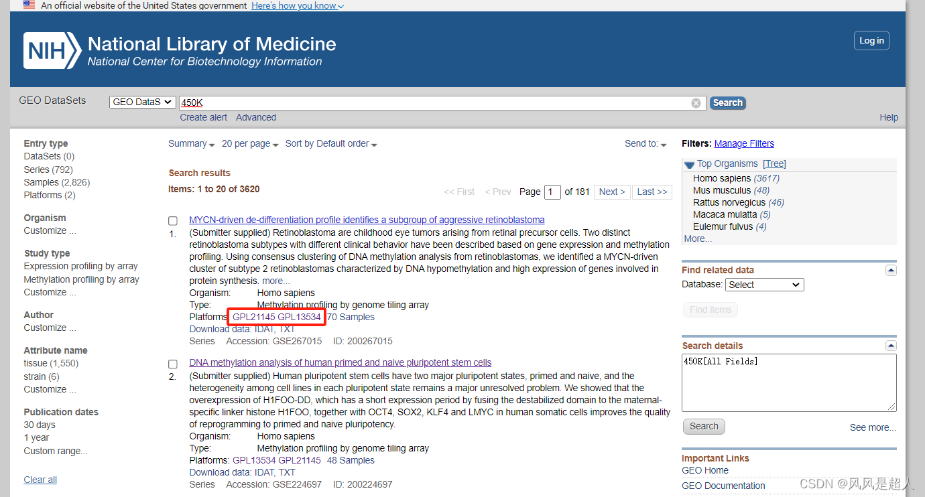Open the Create alert link

click(x=203, y=117)
